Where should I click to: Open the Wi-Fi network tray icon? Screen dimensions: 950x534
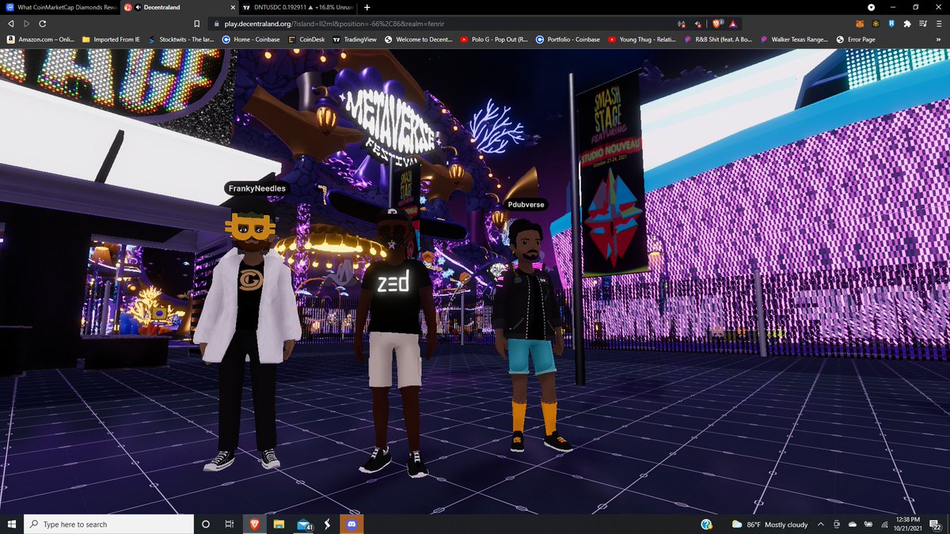883,525
